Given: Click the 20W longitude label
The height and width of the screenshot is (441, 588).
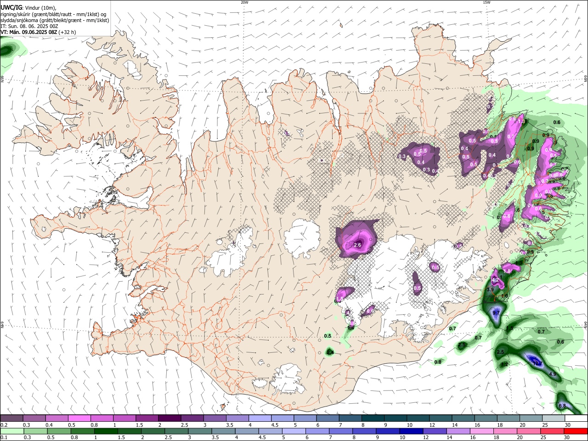Looking at the screenshot, I should [x=245, y=2].
